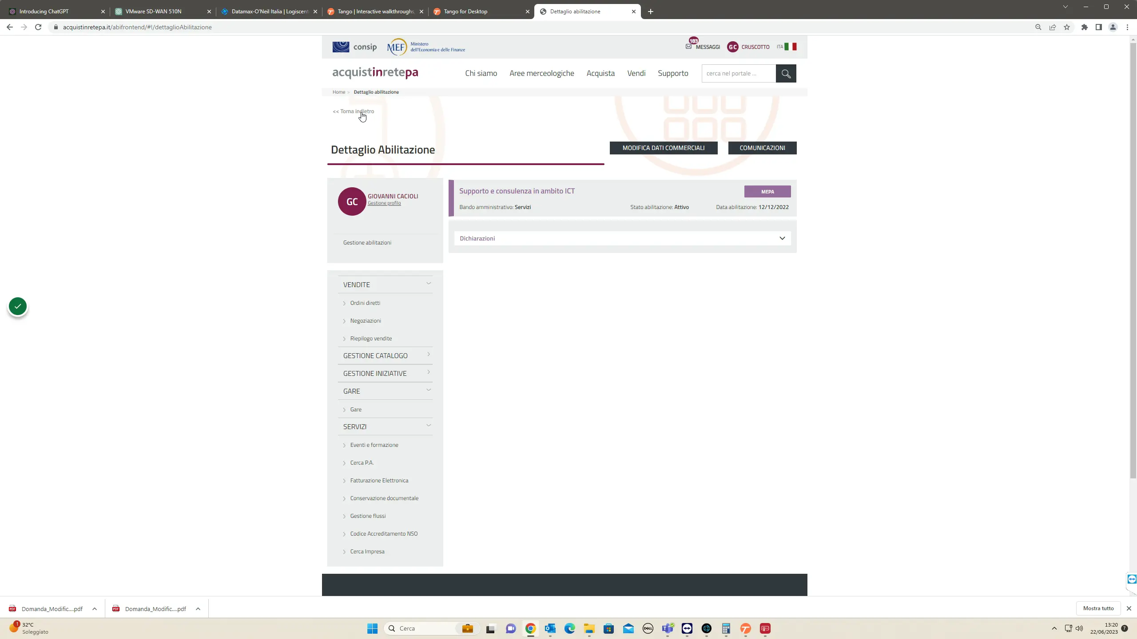Click the TeamViewer side panel icon
This screenshot has width=1137, height=639.
point(1132,579)
